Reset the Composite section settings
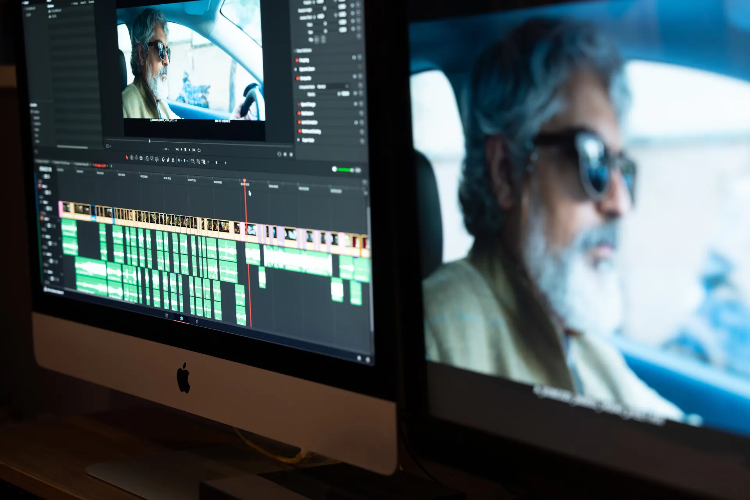The height and width of the screenshot is (500, 750). coord(360,77)
